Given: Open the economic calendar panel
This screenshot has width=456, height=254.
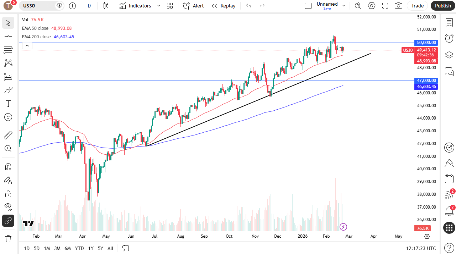Looking at the screenshot, I should (449, 179).
